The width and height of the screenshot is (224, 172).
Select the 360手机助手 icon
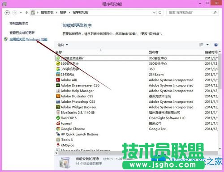click(58, 69)
